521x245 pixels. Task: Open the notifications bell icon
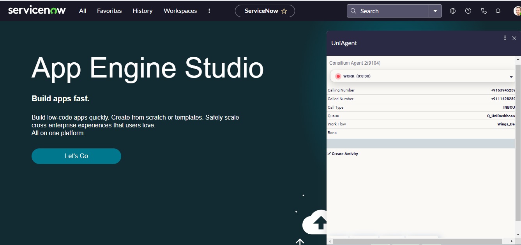pos(498,11)
